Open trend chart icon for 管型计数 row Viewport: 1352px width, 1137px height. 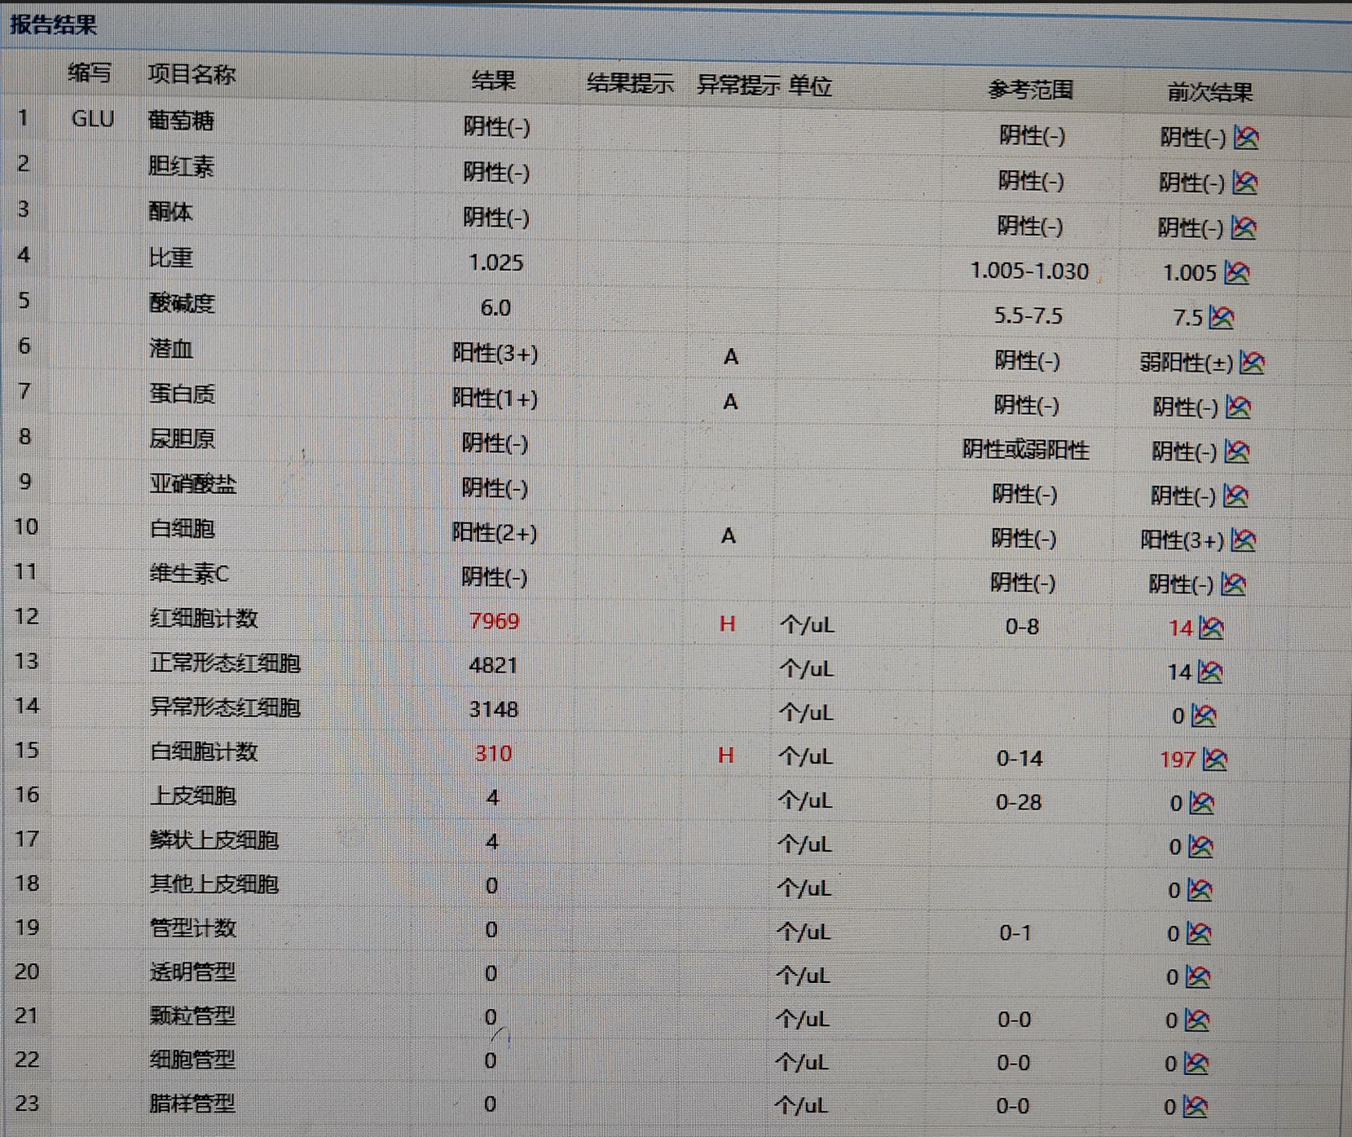tap(1199, 933)
